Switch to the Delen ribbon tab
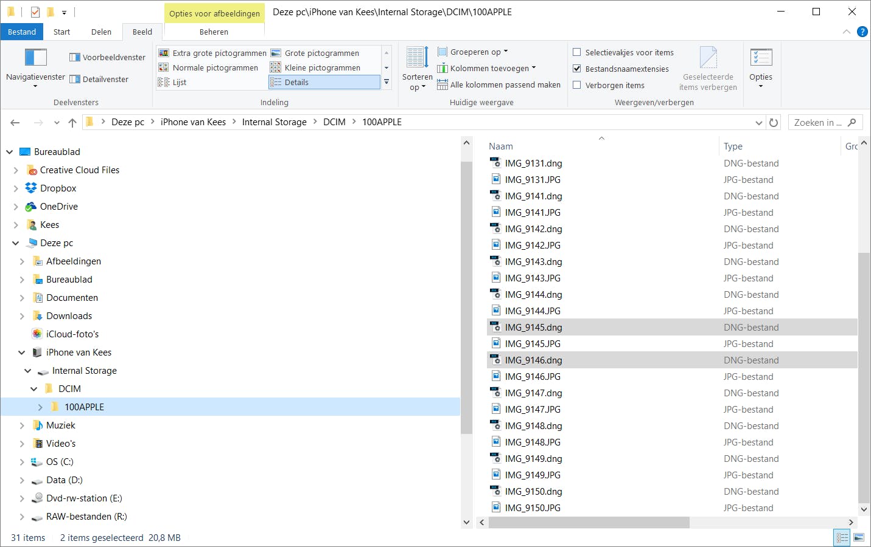The height and width of the screenshot is (547, 871). tap(101, 32)
